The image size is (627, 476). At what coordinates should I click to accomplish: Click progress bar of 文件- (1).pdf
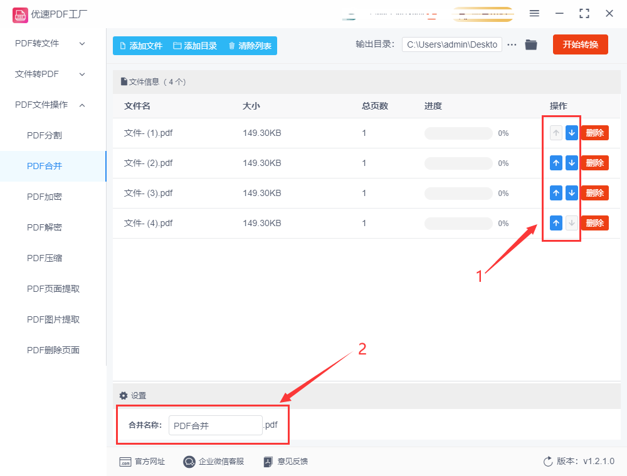458,133
